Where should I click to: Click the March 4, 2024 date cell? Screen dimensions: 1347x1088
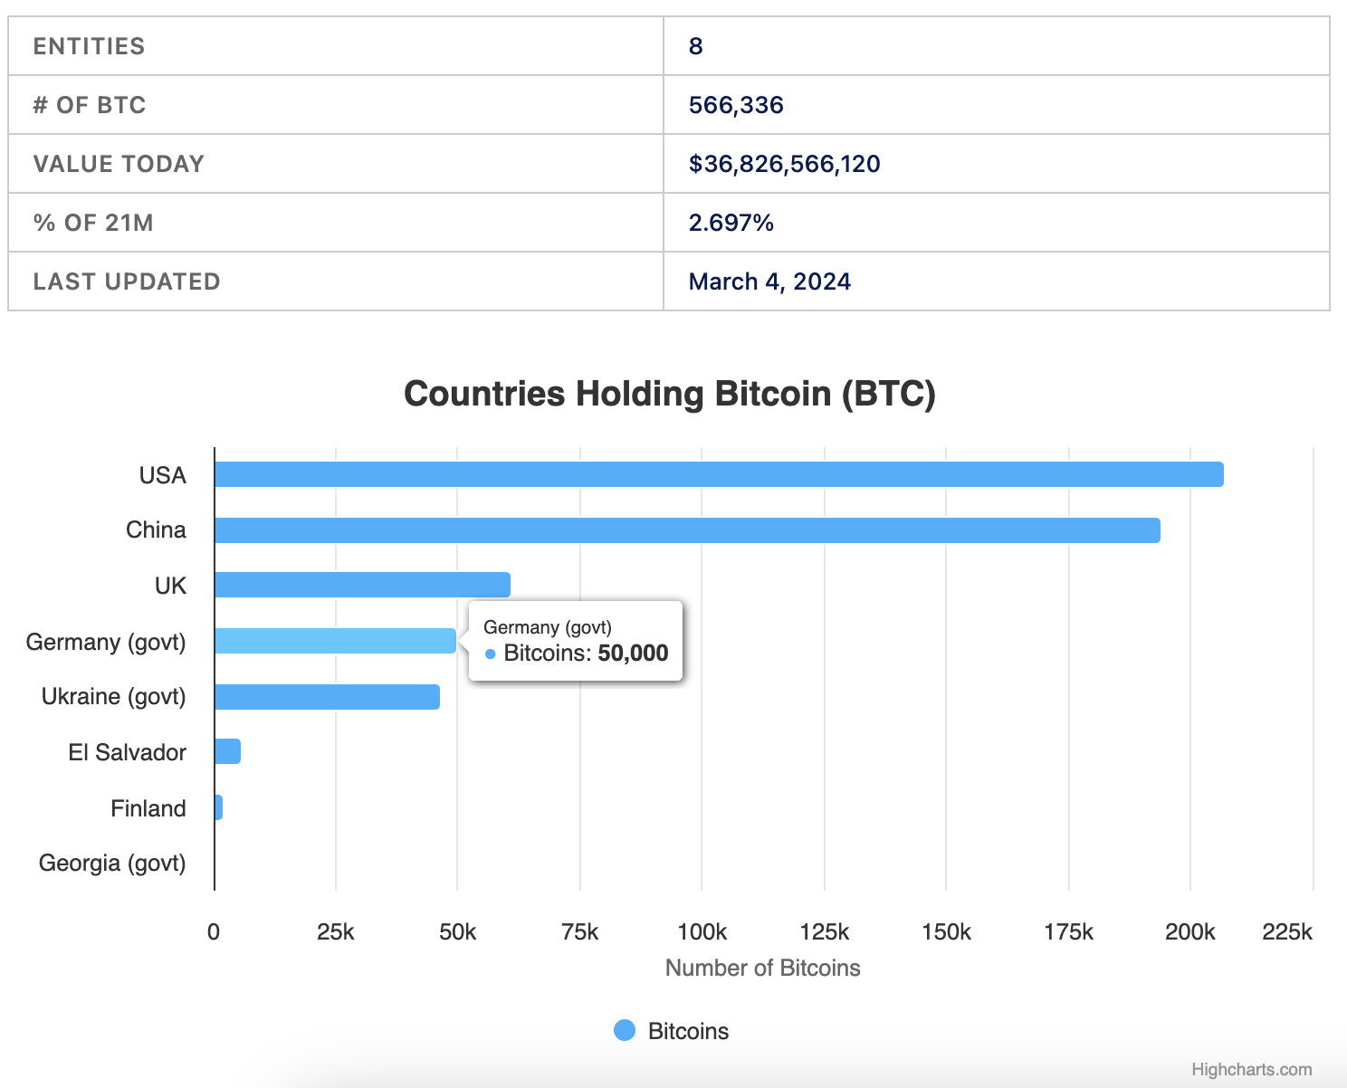(769, 282)
